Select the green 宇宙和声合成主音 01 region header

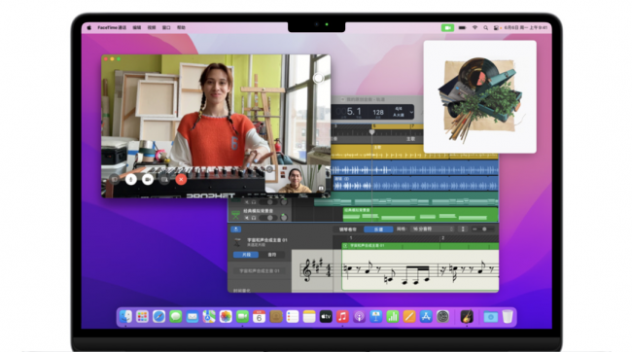click(x=420, y=246)
